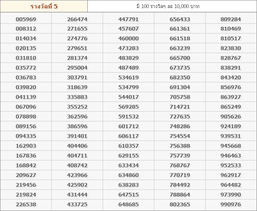Select number 534619
Screen dimensions: 257x211
(128, 77)
